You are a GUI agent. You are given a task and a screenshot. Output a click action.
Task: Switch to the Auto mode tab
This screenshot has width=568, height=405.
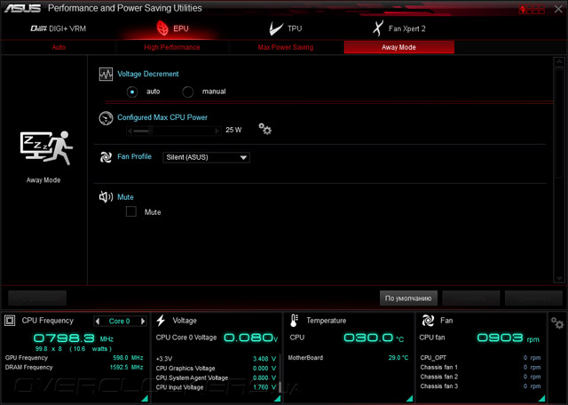[59, 47]
